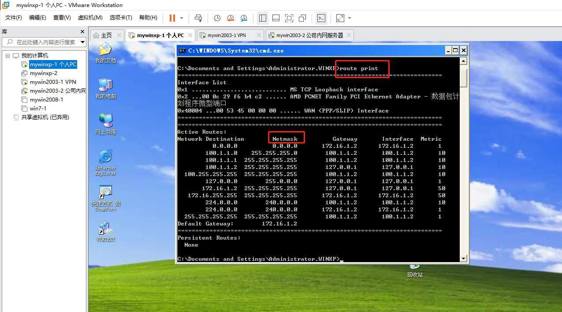Screen dimensions: 562x312
Task: Enter full screen mode icon
Action: [289, 18]
